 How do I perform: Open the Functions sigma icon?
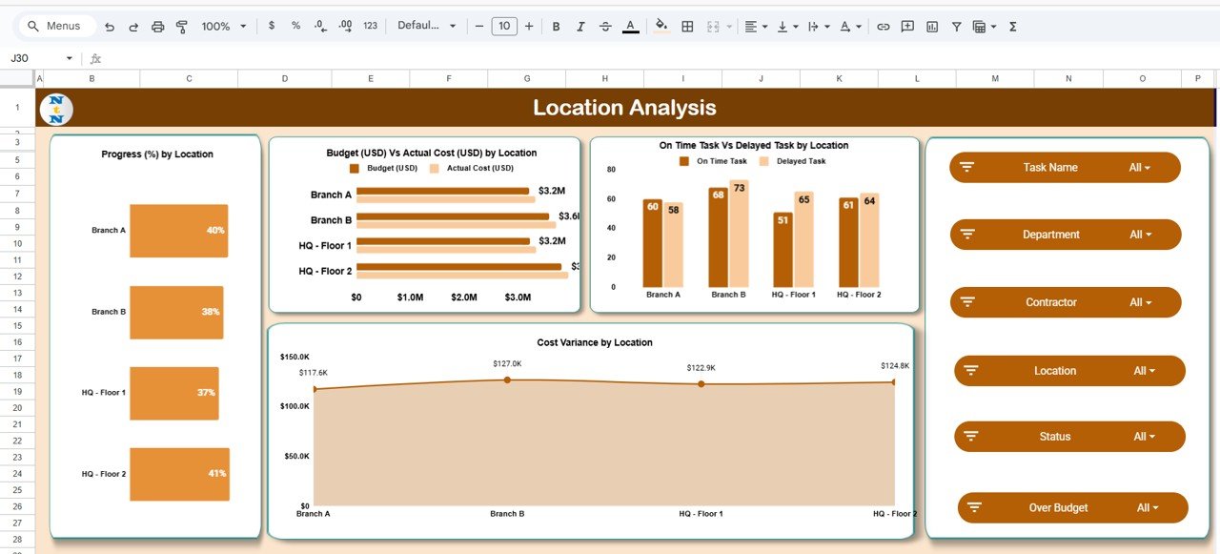(x=1012, y=27)
